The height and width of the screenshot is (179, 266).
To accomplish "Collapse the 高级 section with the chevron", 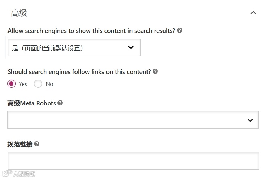I will pos(253,13).
